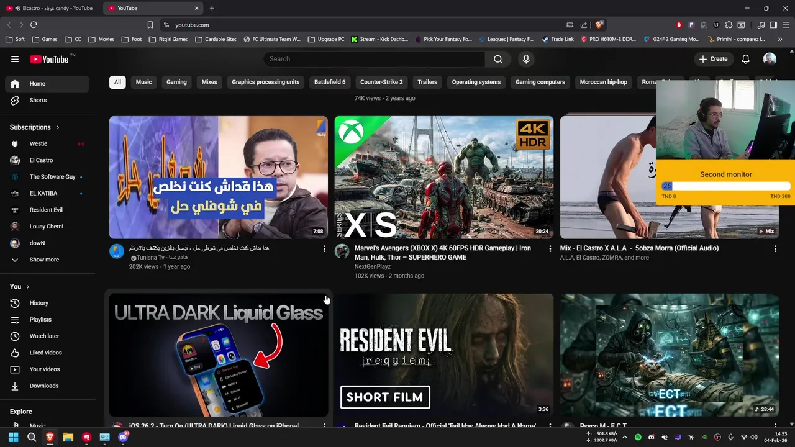
Task: Click the YouTube search field
Action: pyautogui.click(x=374, y=59)
